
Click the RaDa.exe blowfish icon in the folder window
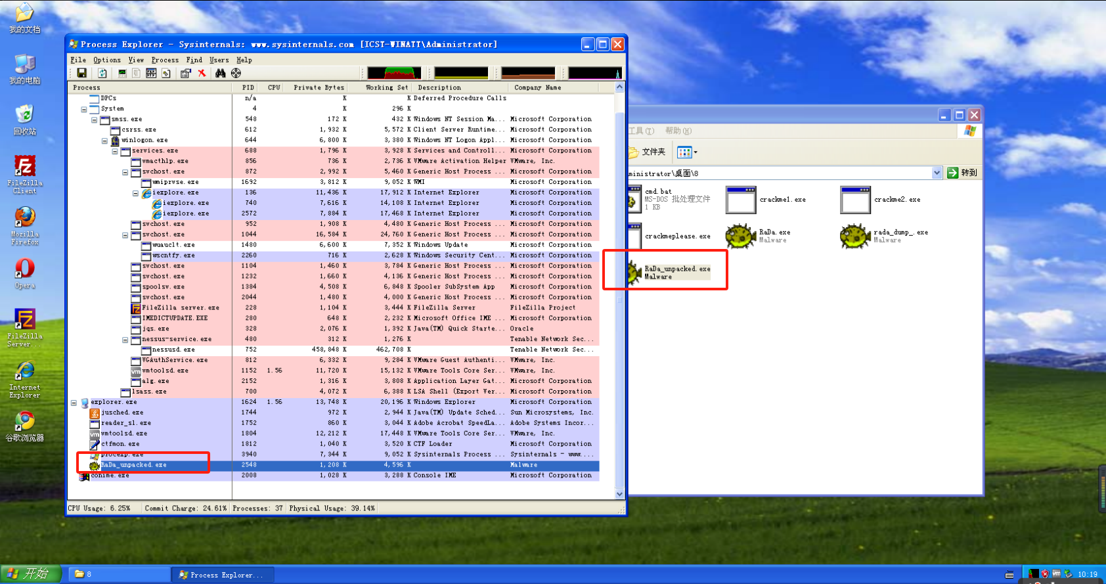coord(741,236)
